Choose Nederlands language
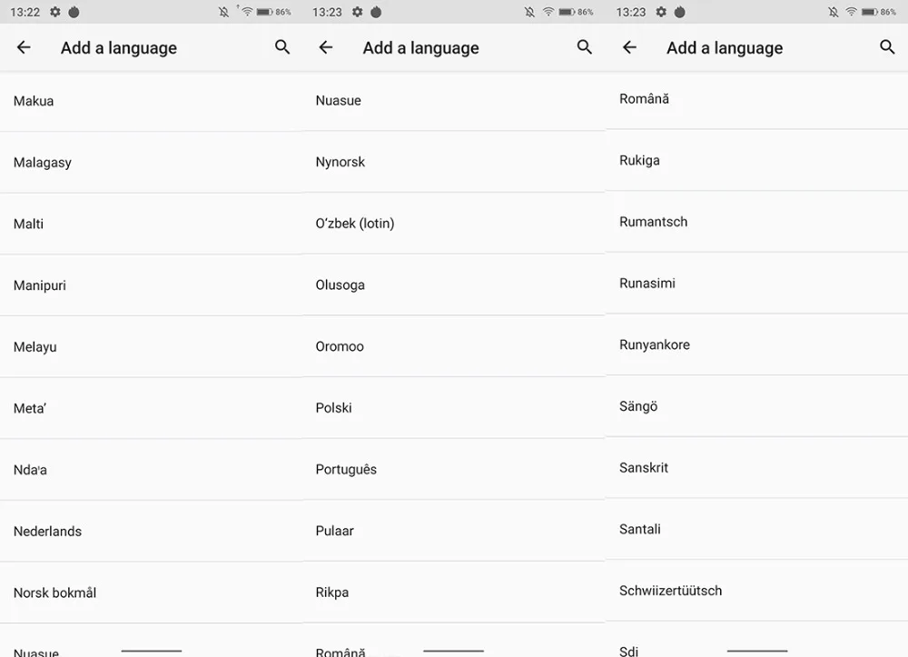 [x=151, y=531]
